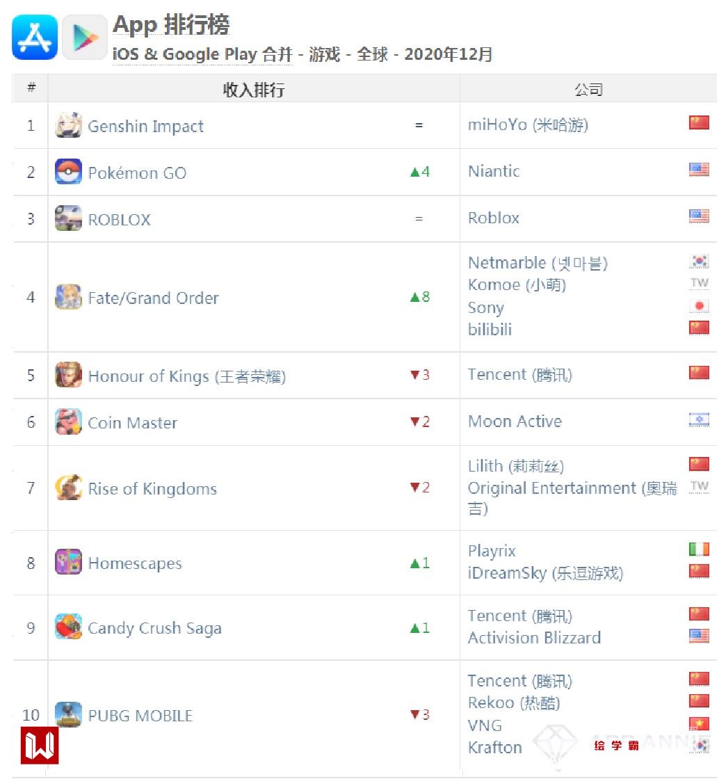
Task: Click the ▼3 rank change for PUBG MOBILE
Action: click(x=420, y=715)
